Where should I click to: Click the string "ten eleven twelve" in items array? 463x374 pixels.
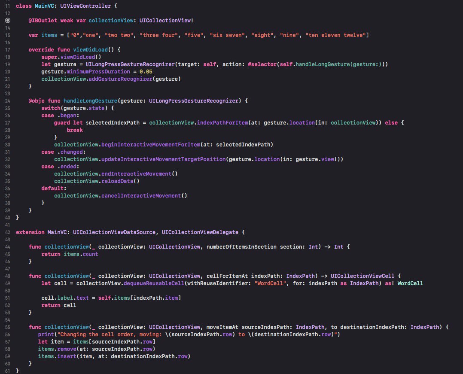336,35
